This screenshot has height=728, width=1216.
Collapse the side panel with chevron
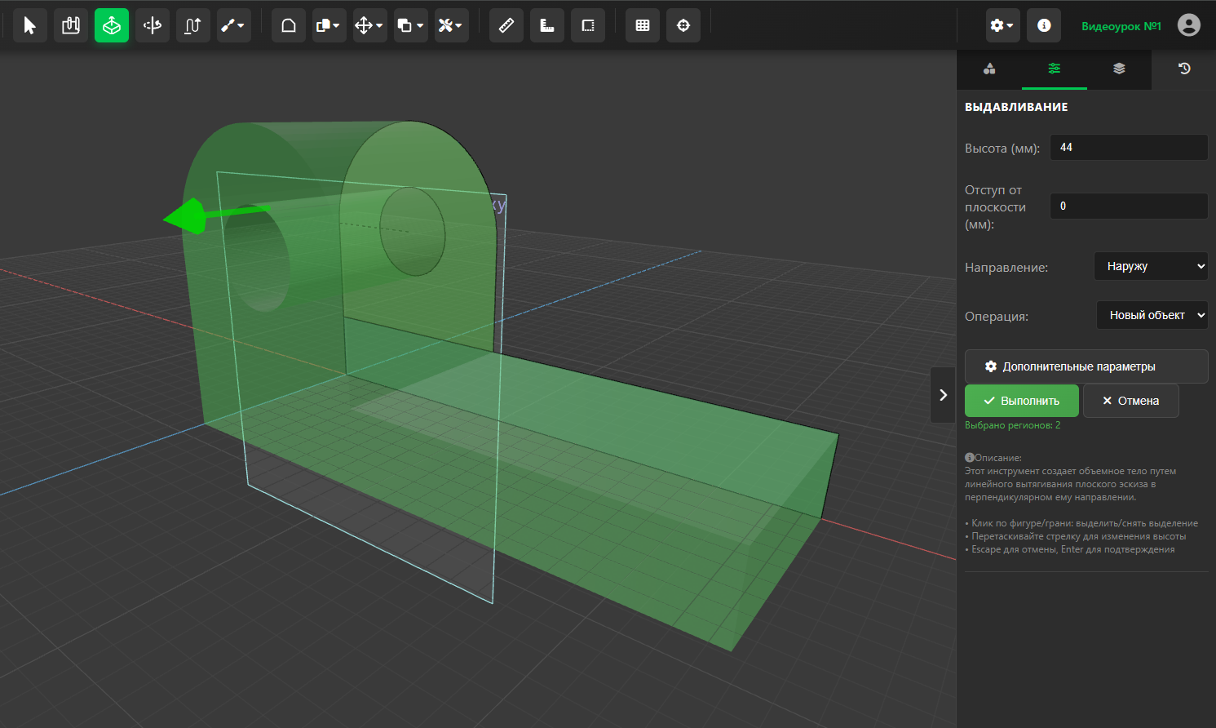point(943,395)
